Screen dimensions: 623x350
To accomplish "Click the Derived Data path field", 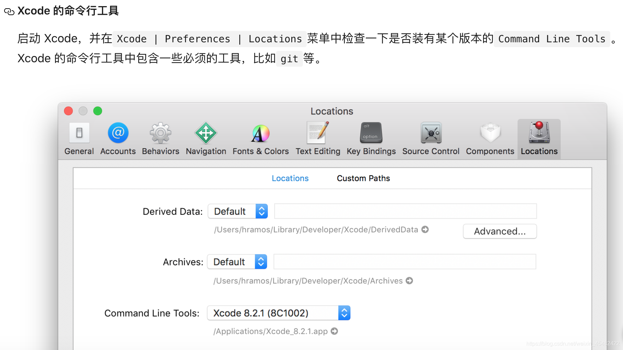I will pyautogui.click(x=406, y=211).
